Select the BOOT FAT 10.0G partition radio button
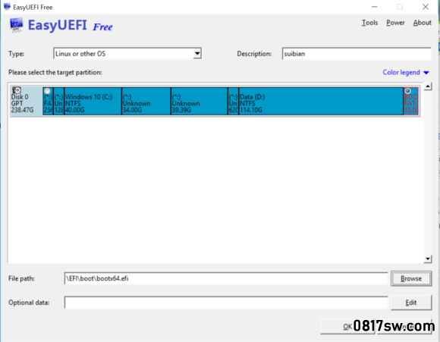Image resolution: width=440 pixels, height=342 pixels. (x=407, y=91)
